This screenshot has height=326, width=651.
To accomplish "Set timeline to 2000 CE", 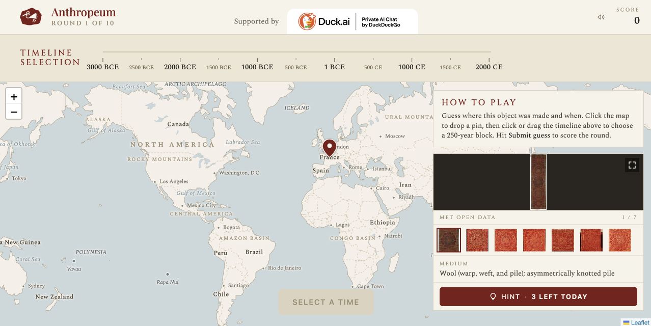I will point(489,67).
